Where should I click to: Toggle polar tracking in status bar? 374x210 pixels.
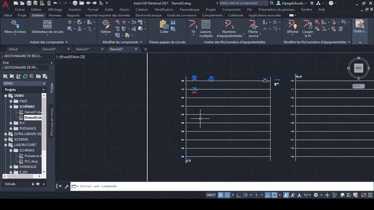coord(245,195)
